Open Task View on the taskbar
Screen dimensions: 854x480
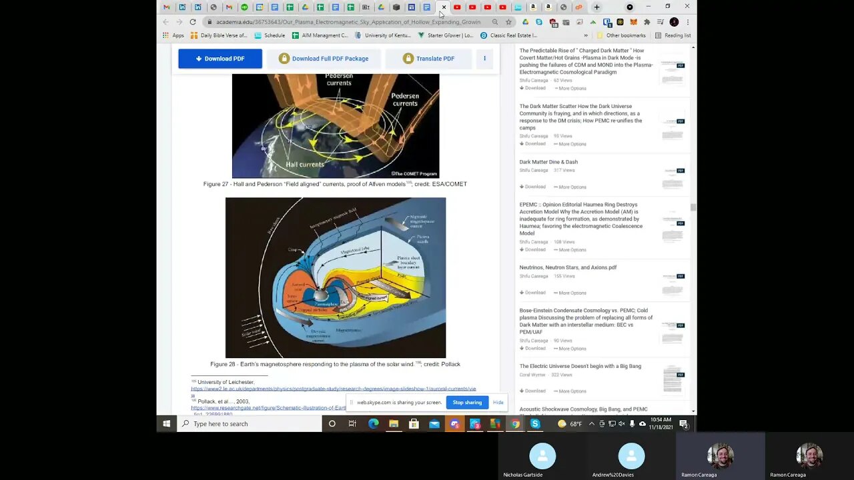pyautogui.click(x=352, y=423)
